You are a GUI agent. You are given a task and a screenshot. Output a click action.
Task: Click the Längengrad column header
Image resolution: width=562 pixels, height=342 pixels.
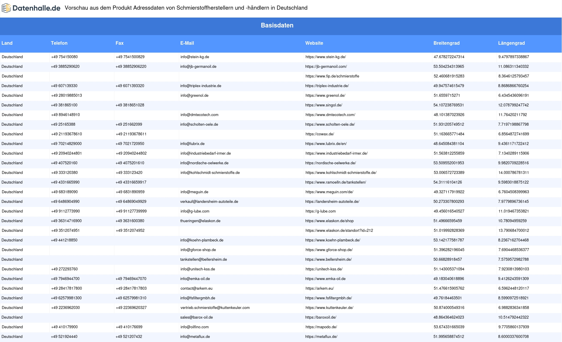click(511, 43)
